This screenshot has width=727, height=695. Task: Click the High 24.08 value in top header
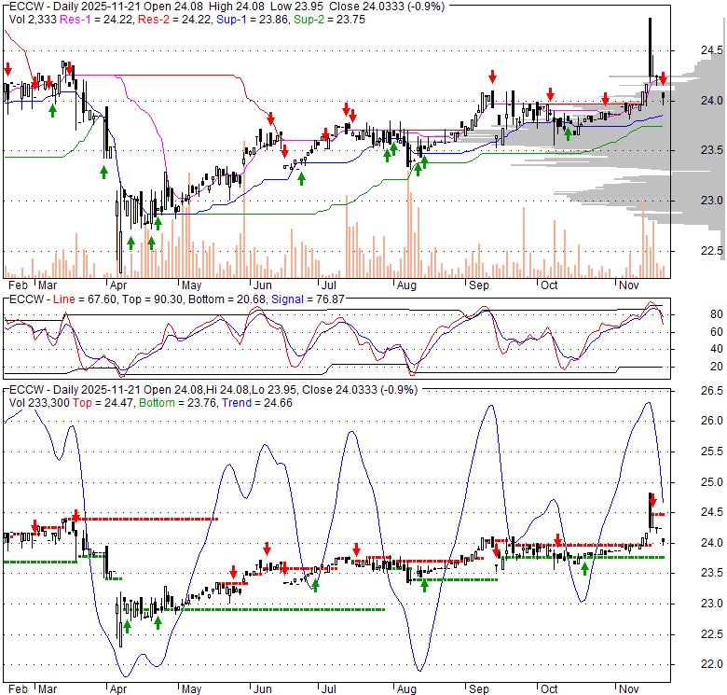pos(237,7)
